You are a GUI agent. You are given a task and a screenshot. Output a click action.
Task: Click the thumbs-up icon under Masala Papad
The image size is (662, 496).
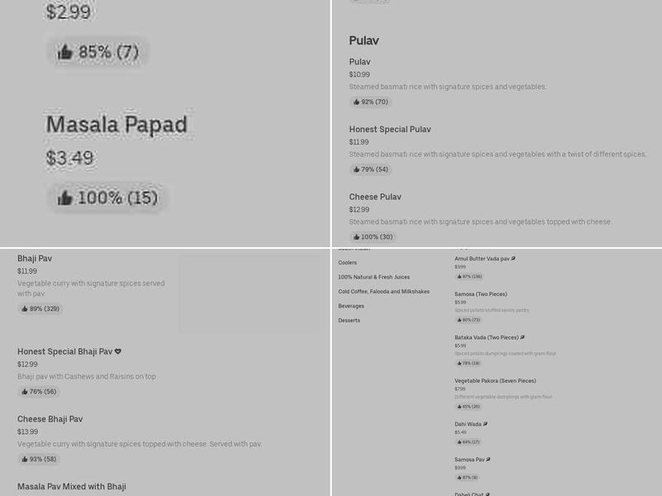tap(65, 198)
